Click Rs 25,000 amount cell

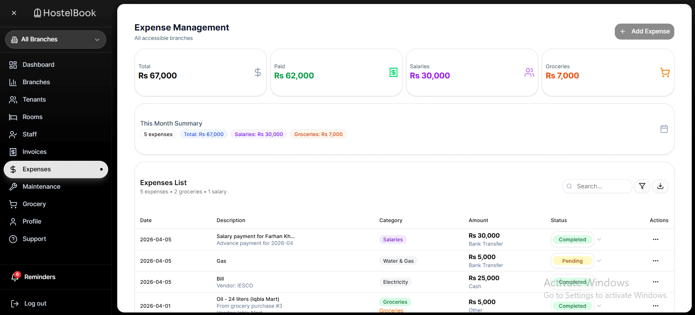[484, 278]
